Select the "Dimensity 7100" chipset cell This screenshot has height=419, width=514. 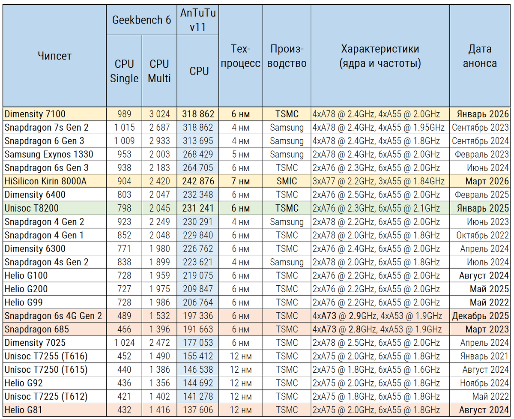[x=54, y=114]
